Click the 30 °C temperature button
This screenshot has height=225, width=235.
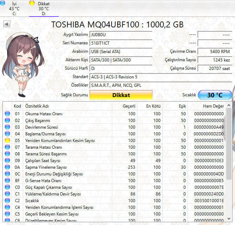(x=215, y=95)
